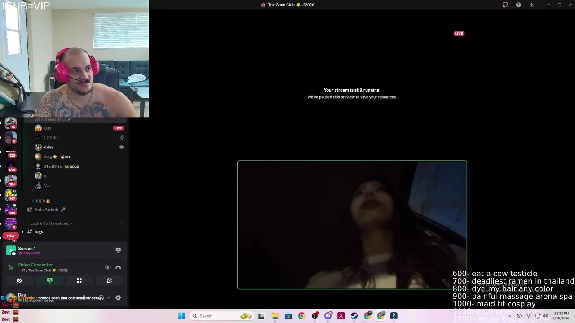Click LONNIE in the voice member list
Screen dimensions: 575x323
[x=51, y=138]
